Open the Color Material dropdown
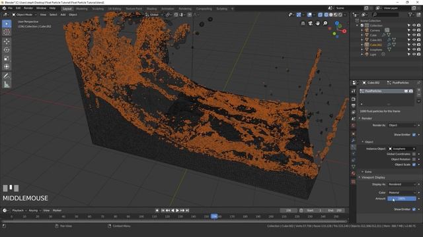The image size is (423, 237). (x=403, y=192)
